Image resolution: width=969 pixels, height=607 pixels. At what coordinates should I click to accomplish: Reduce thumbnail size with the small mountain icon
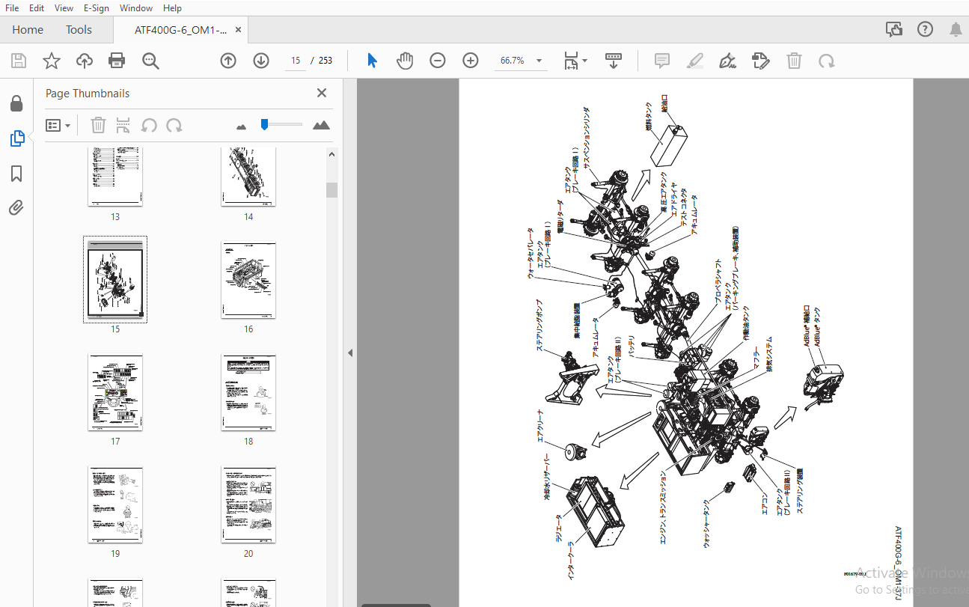(241, 126)
